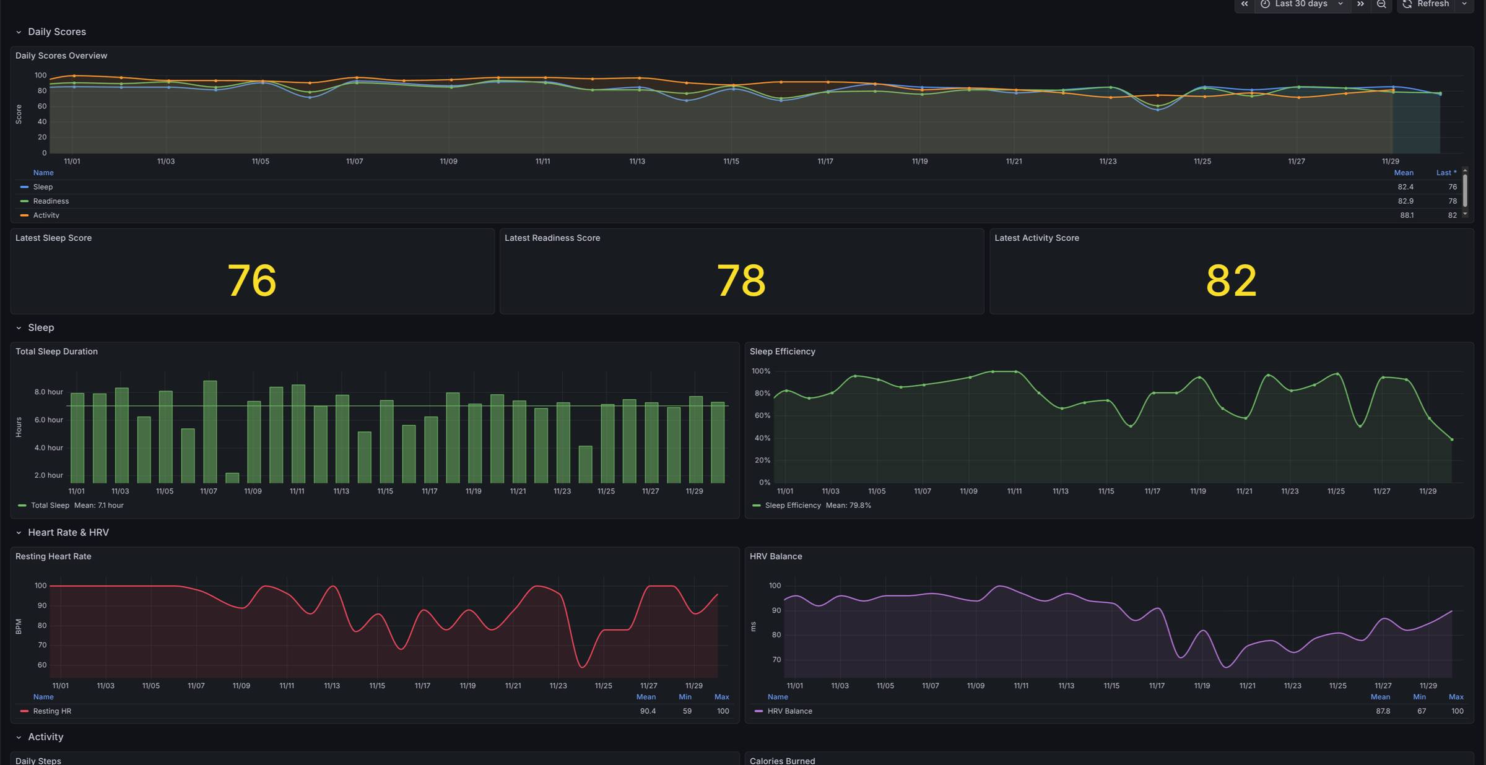
Task: Open the Total Sleep Duration panel title
Action: 56,352
